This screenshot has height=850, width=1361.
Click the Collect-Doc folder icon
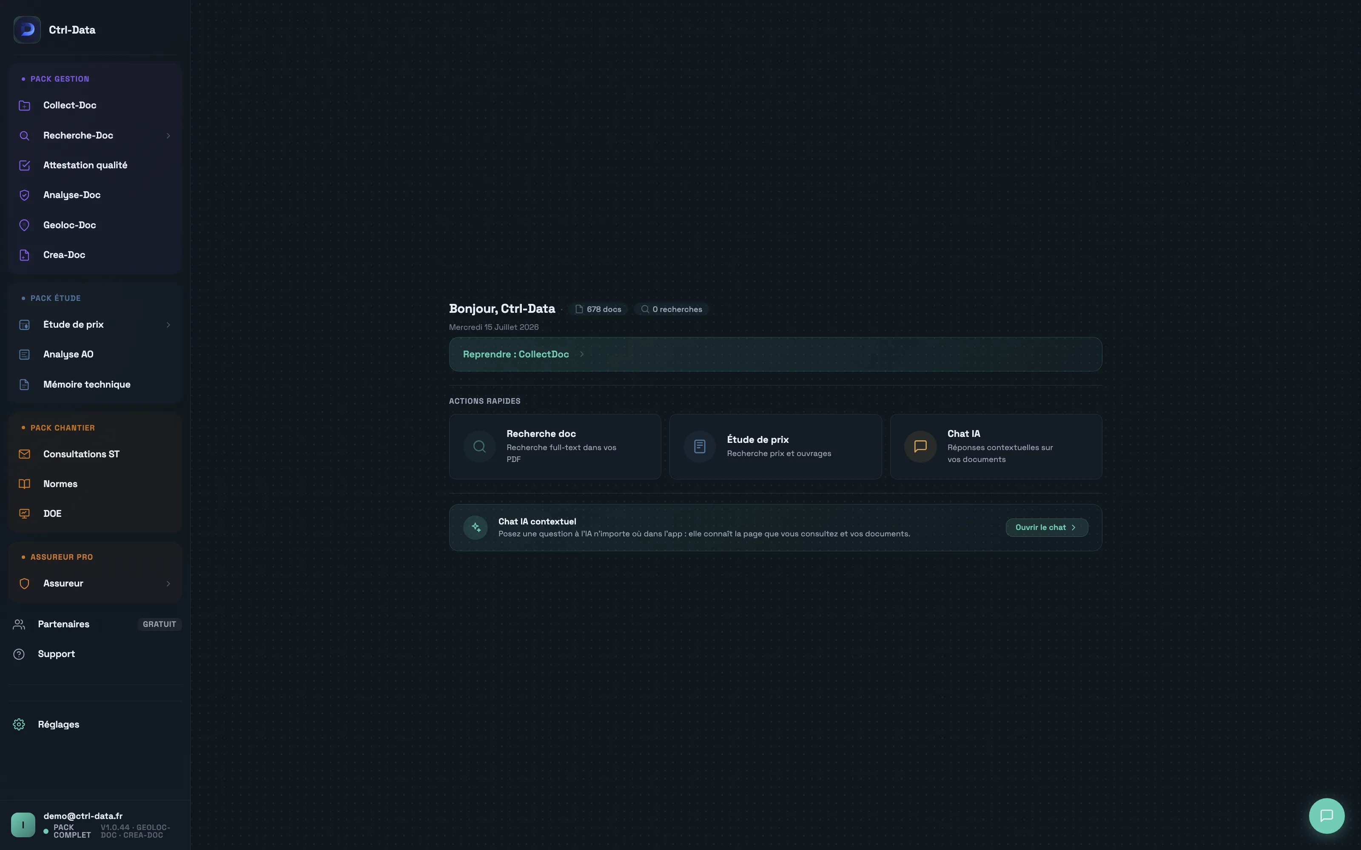(x=24, y=105)
